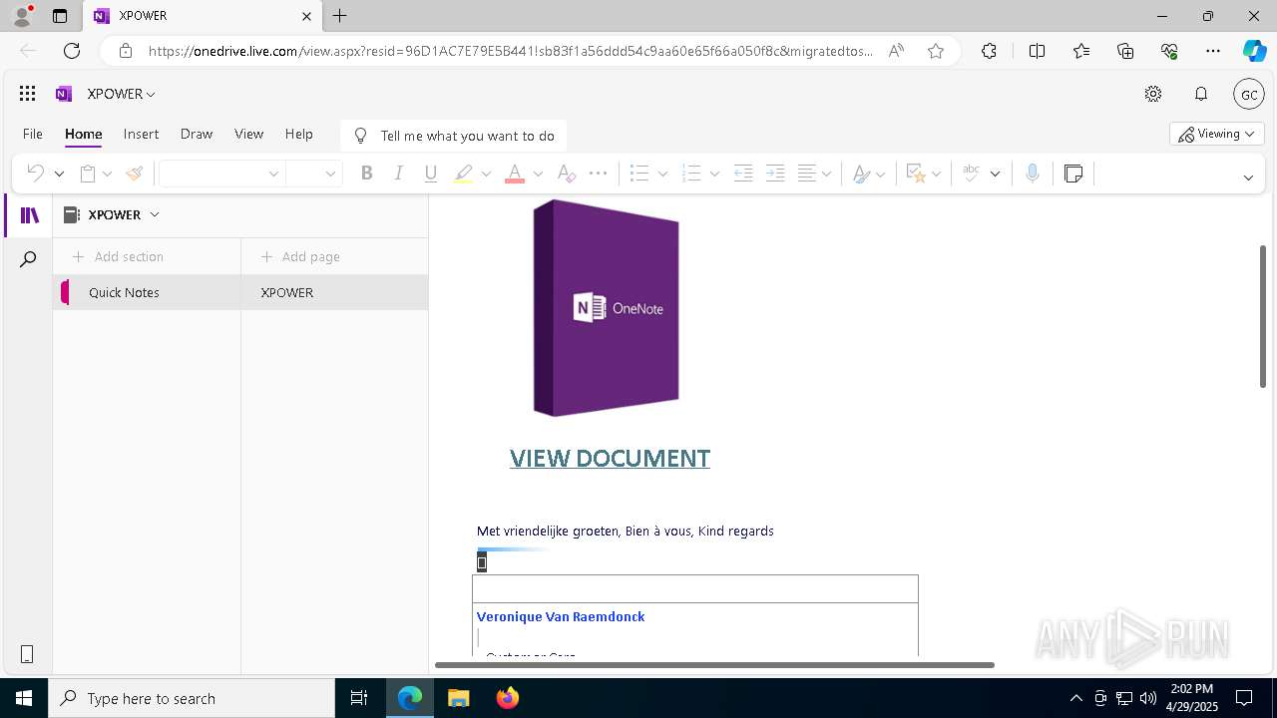Click the Clear Formatting icon
This screenshot has height=718, width=1277.
(x=566, y=173)
